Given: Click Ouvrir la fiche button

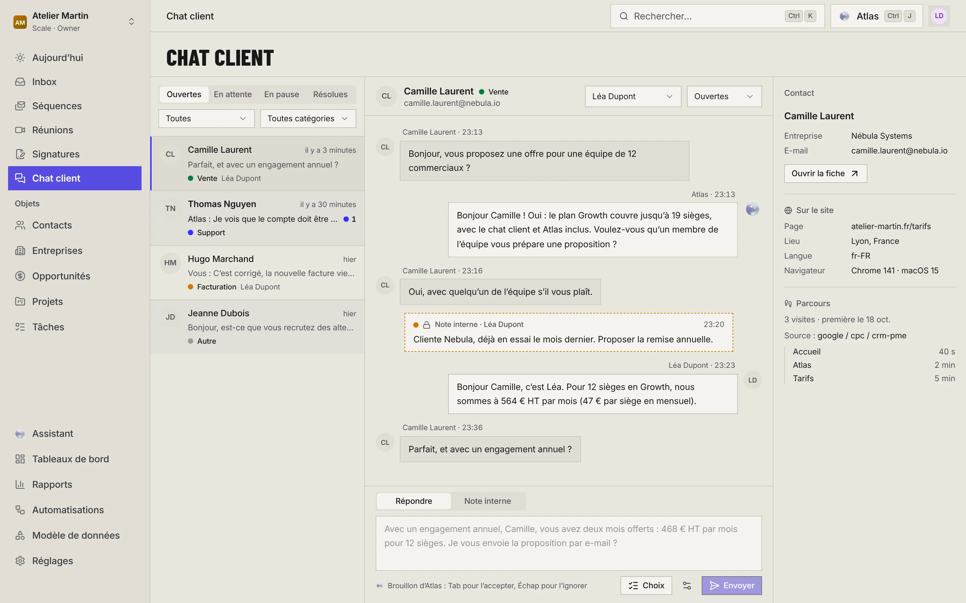Looking at the screenshot, I should (825, 174).
